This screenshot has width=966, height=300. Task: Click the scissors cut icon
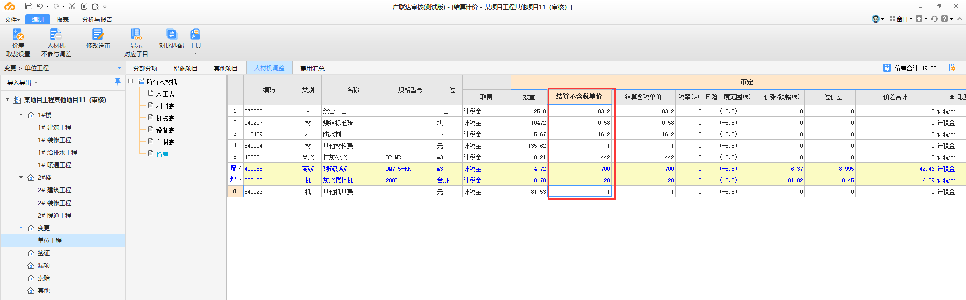(x=72, y=6)
